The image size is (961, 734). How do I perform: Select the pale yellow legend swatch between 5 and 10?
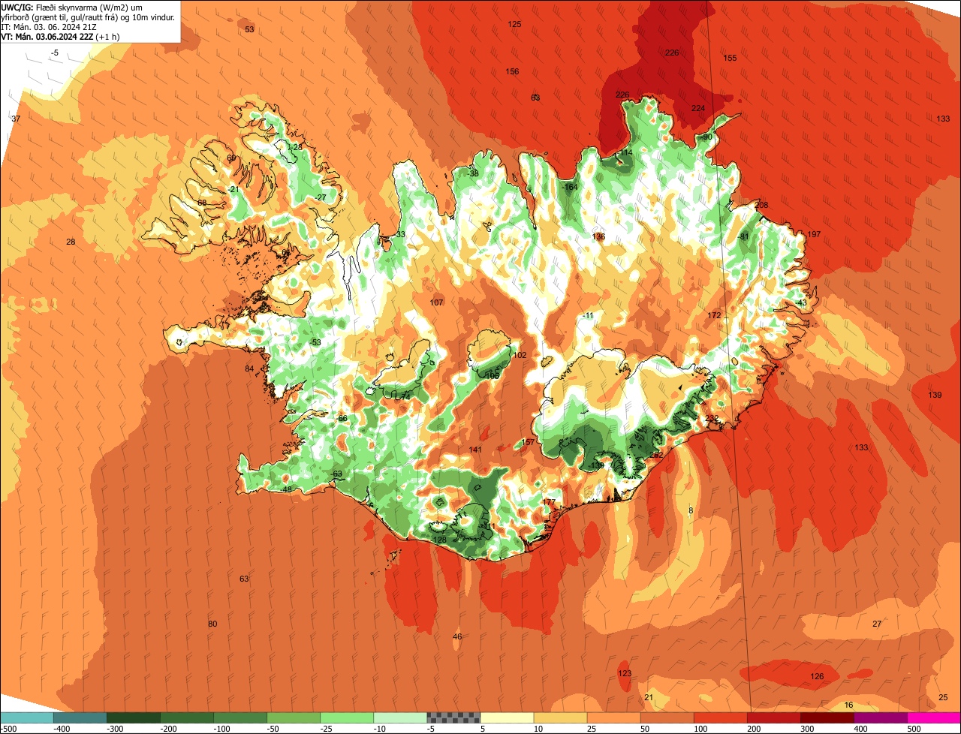[x=507, y=717]
